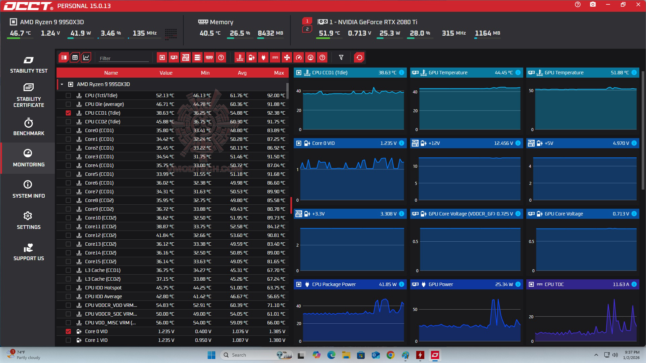Open the System Info section
The width and height of the screenshot is (646, 363).
29,189
